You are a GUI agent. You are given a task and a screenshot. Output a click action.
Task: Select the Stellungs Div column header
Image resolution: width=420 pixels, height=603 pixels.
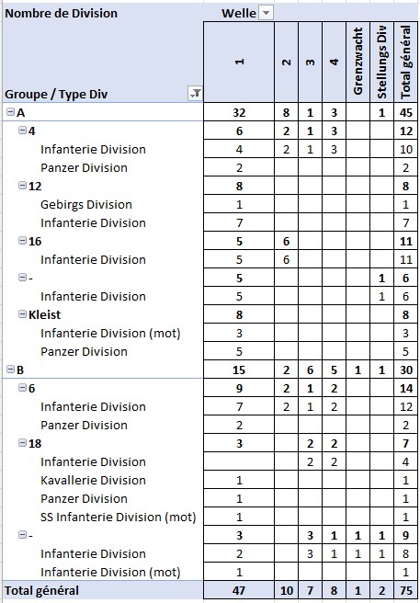(382, 62)
